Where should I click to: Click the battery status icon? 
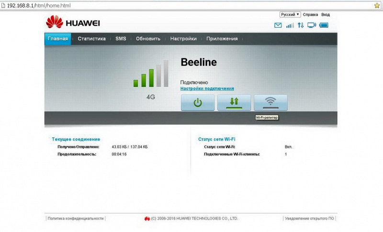pos(324,25)
